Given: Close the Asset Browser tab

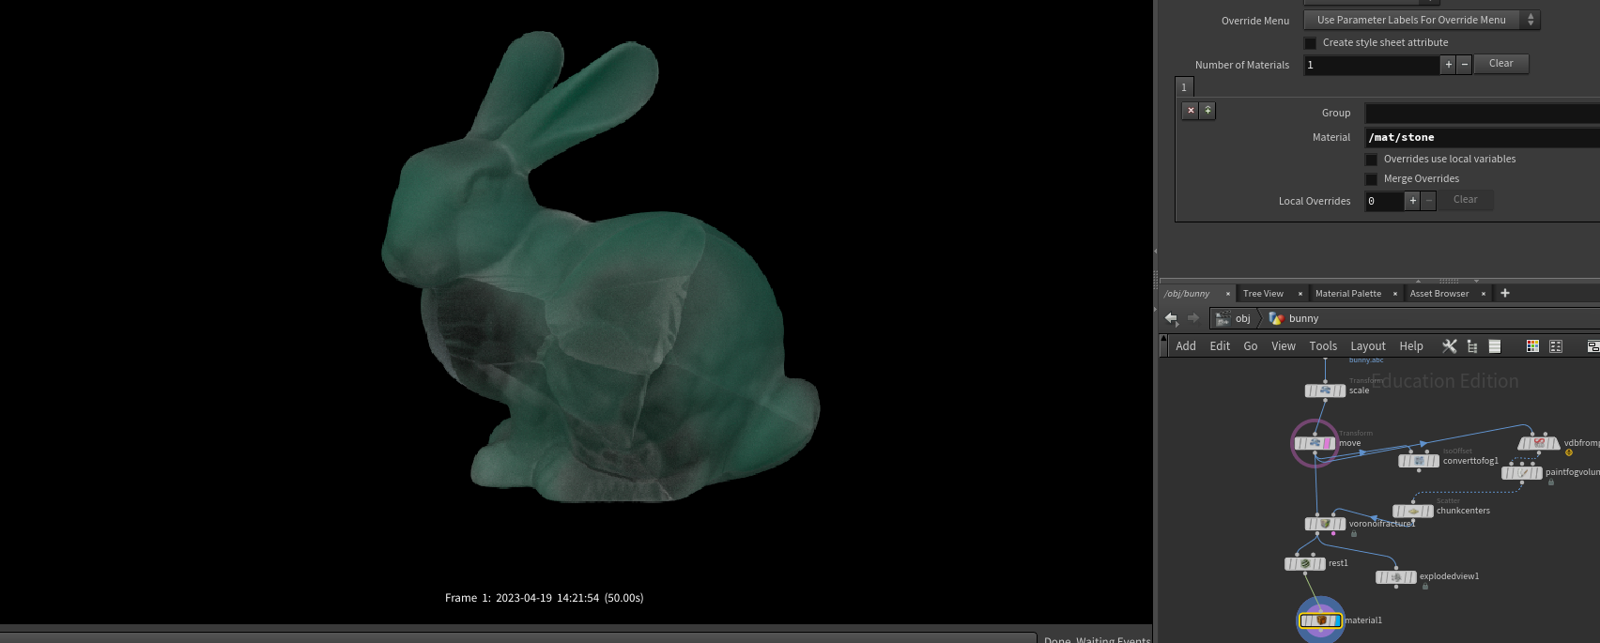Looking at the screenshot, I should (1484, 294).
